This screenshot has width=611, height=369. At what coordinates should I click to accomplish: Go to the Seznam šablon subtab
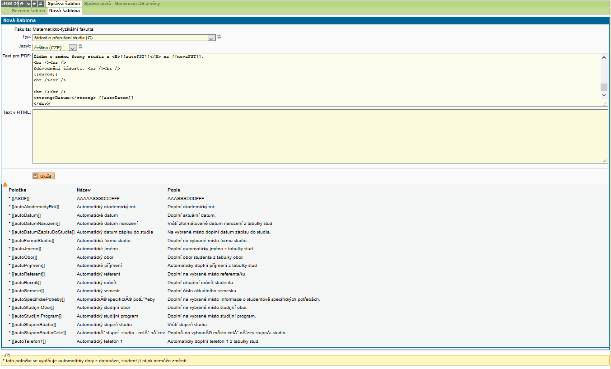coord(28,10)
